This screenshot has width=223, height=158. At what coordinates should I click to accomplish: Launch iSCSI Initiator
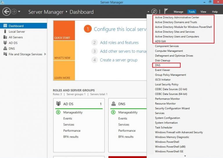click(x=163, y=80)
